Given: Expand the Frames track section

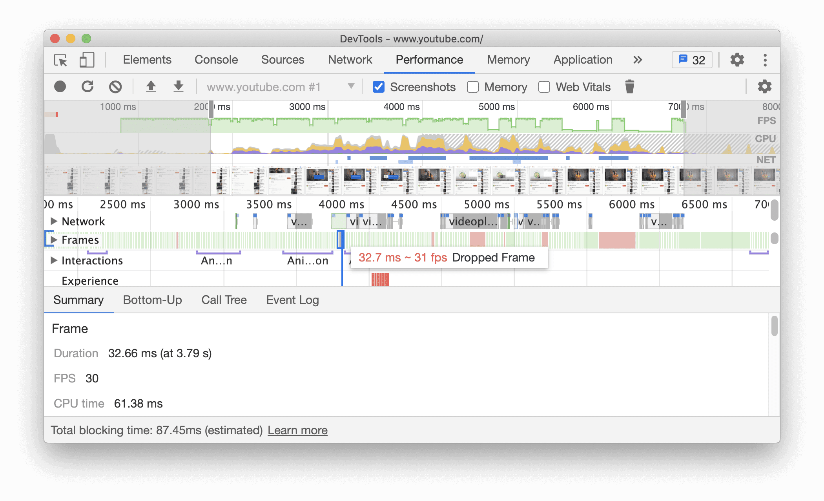Looking at the screenshot, I should pos(55,240).
